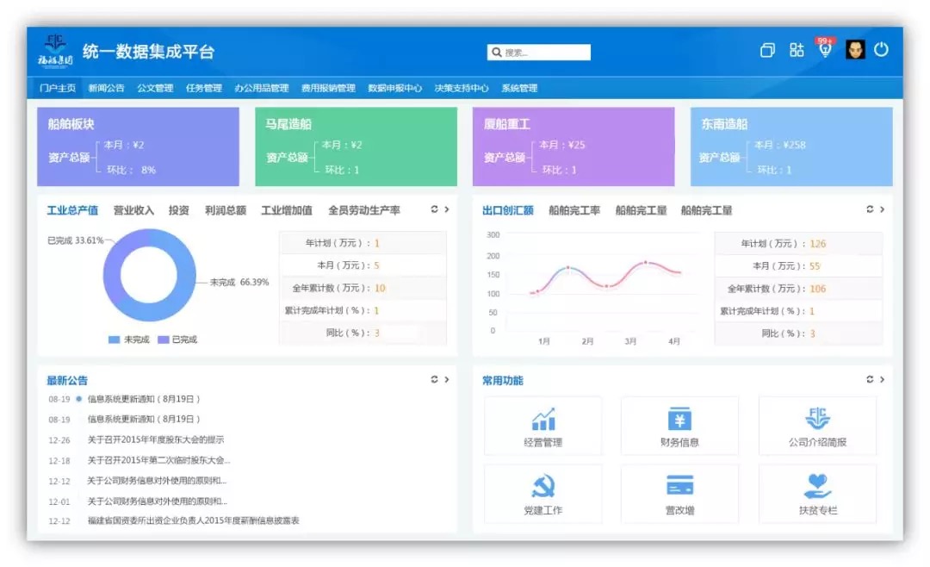Click the power logout icon
The image size is (930, 567).
[881, 50]
